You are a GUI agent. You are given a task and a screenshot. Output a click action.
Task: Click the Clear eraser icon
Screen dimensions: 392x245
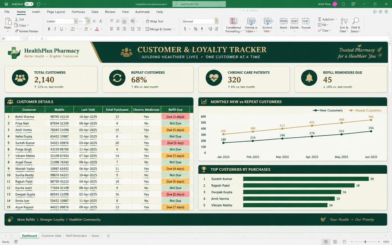point(319,31)
